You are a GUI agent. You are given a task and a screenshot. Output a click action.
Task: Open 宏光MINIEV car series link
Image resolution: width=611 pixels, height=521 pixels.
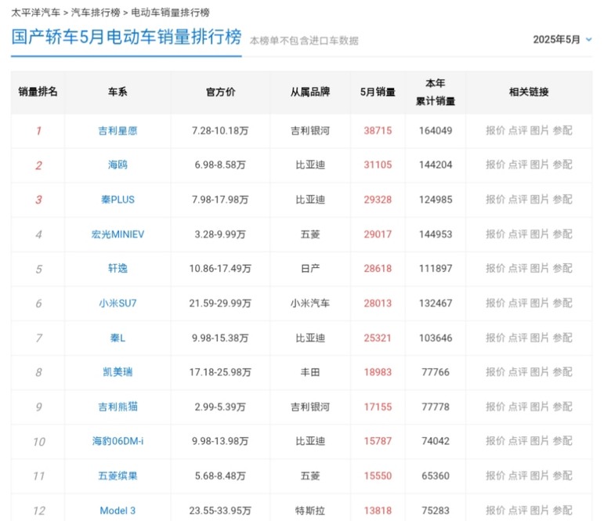(117, 234)
